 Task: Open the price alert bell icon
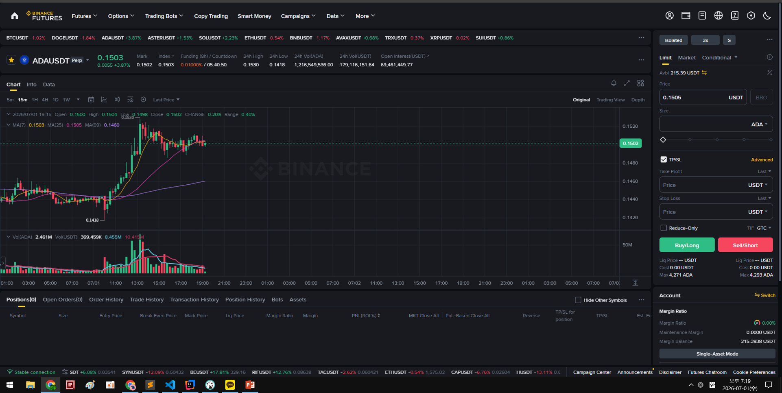click(x=614, y=83)
